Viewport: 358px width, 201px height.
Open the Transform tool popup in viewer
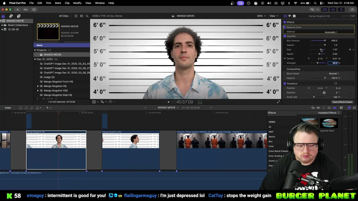tap(95, 102)
